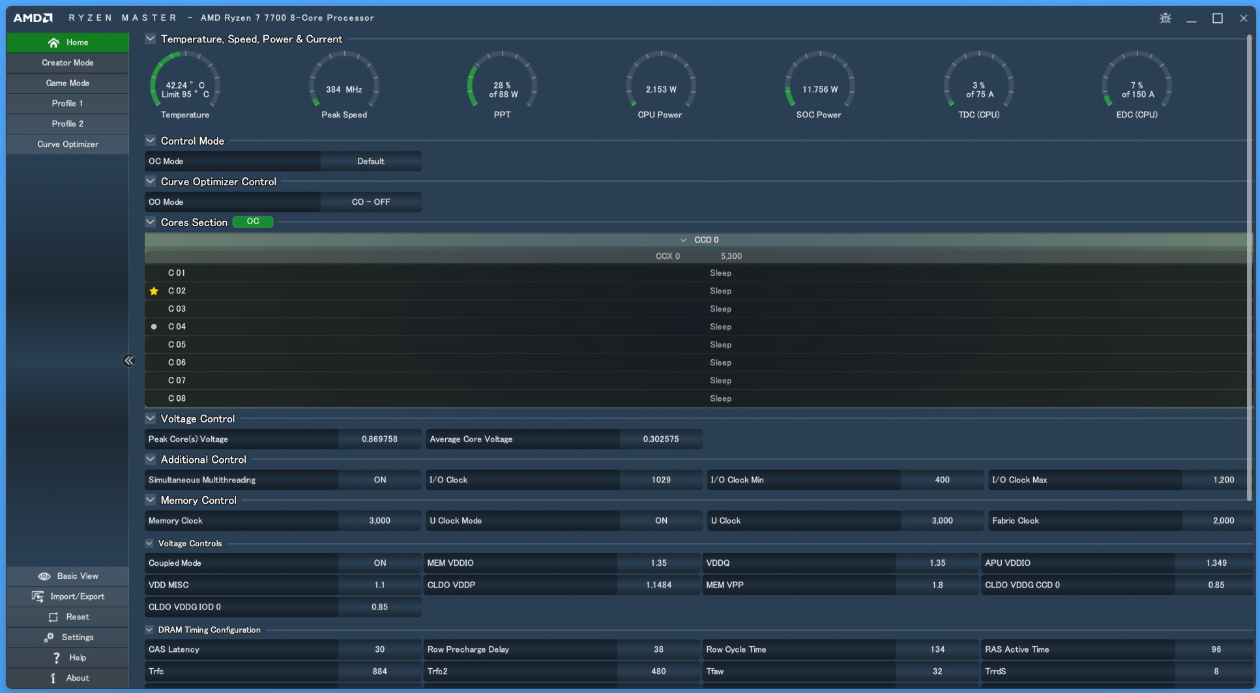This screenshot has width=1260, height=693.
Task: Click the Reset square icon
Action: pyautogui.click(x=53, y=617)
